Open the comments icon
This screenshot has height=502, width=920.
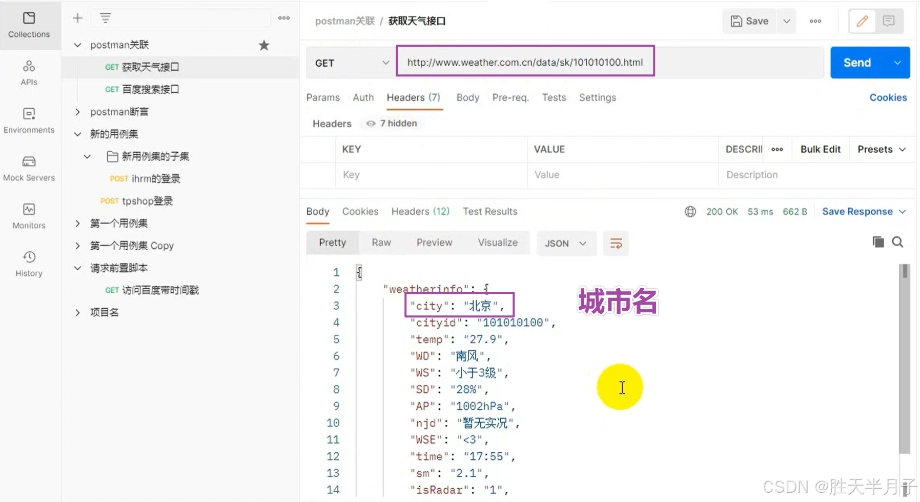tap(889, 21)
